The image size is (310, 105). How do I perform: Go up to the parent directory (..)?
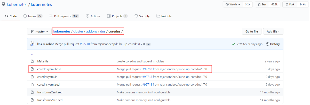(32, 54)
